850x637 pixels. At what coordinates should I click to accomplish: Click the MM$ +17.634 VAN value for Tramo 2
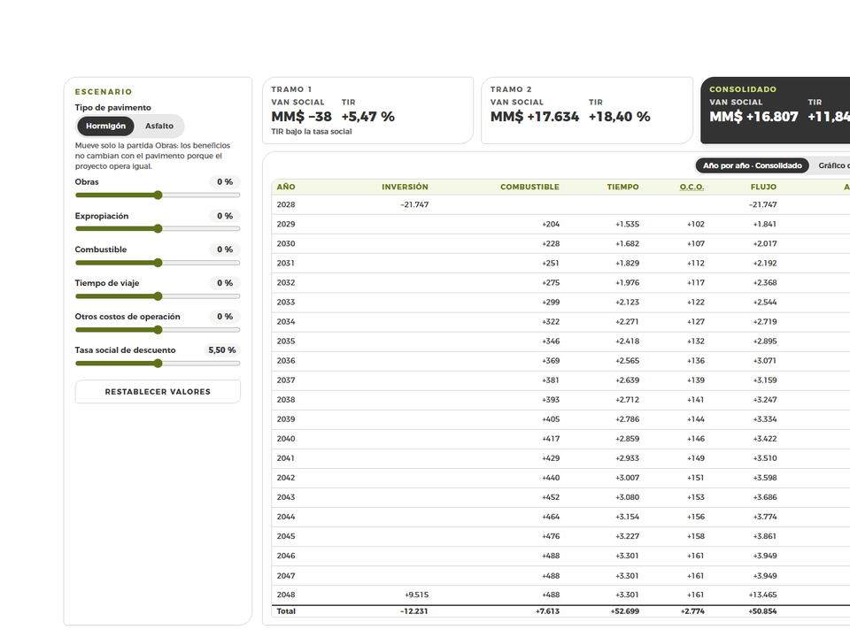[x=535, y=117]
